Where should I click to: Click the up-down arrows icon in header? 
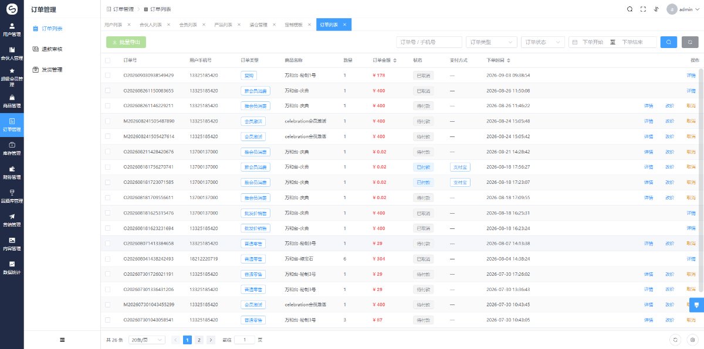[656, 9]
